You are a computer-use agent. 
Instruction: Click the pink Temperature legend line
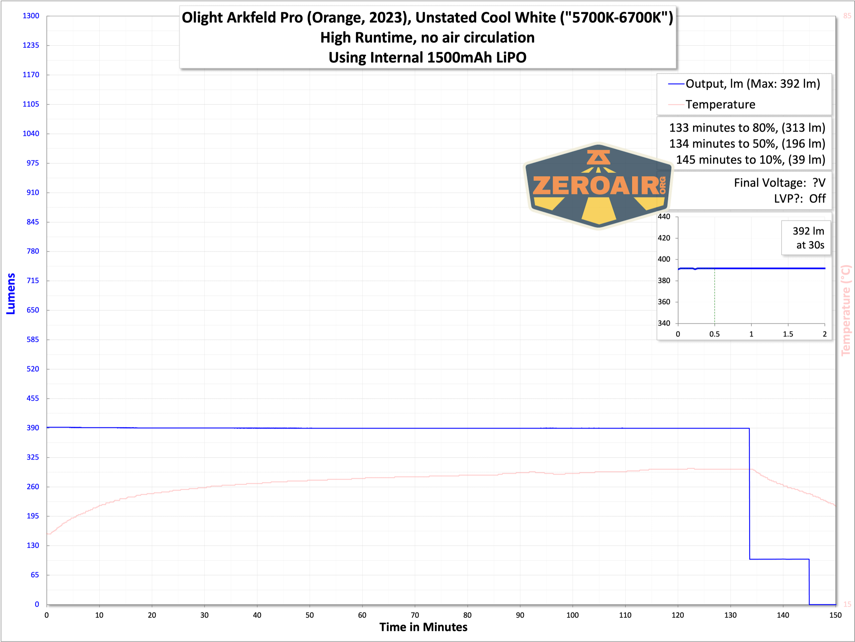click(676, 105)
